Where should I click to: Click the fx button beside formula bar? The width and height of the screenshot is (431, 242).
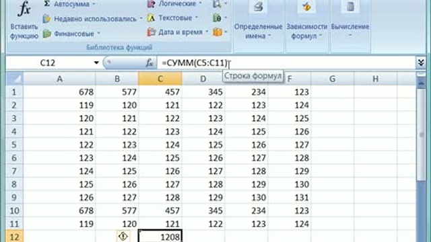click(x=150, y=63)
